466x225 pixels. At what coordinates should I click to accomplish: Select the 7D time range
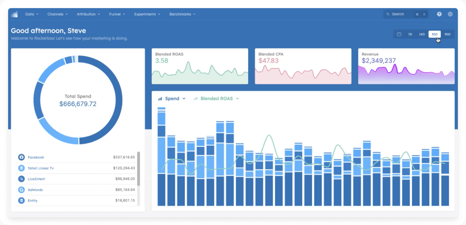pos(410,34)
